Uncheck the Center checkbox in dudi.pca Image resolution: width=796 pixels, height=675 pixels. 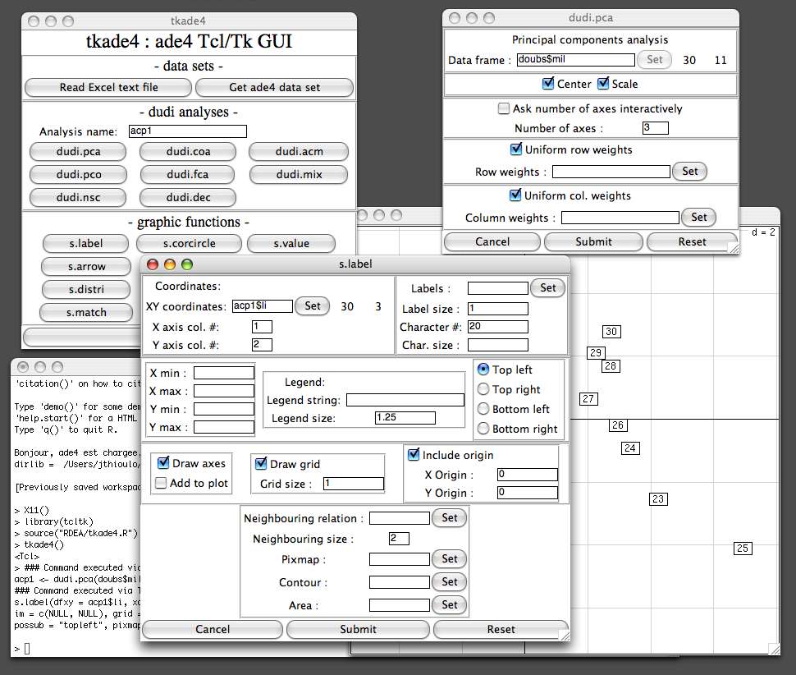[x=549, y=84]
